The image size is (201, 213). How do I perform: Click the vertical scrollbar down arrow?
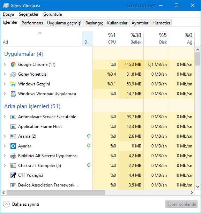tap(198, 187)
